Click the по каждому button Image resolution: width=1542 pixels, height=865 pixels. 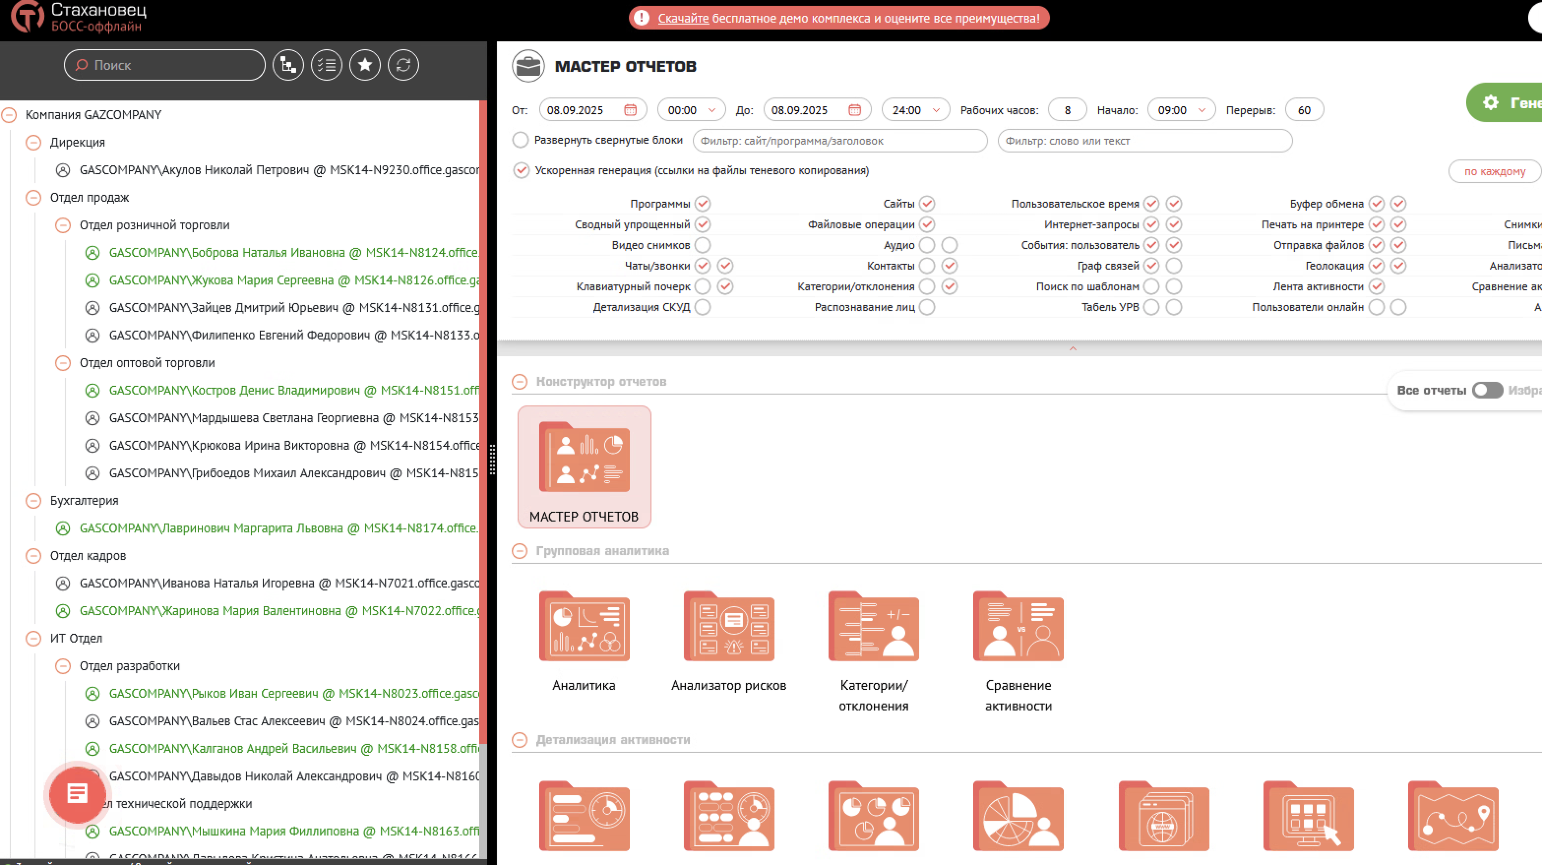[1494, 172]
